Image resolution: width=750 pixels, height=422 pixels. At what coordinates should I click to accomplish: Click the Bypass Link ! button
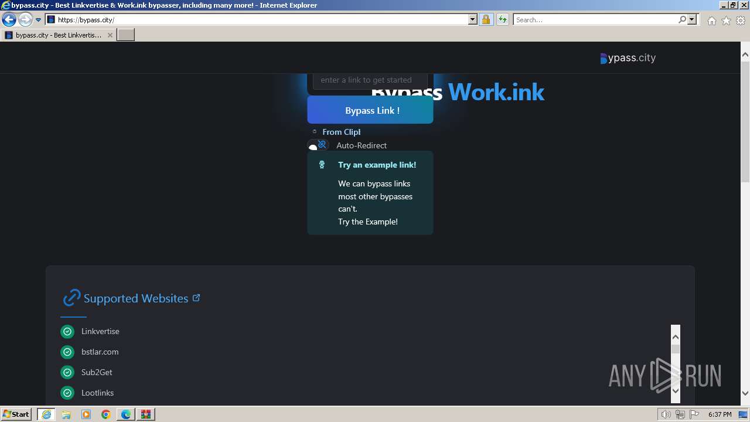tap(370, 110)
